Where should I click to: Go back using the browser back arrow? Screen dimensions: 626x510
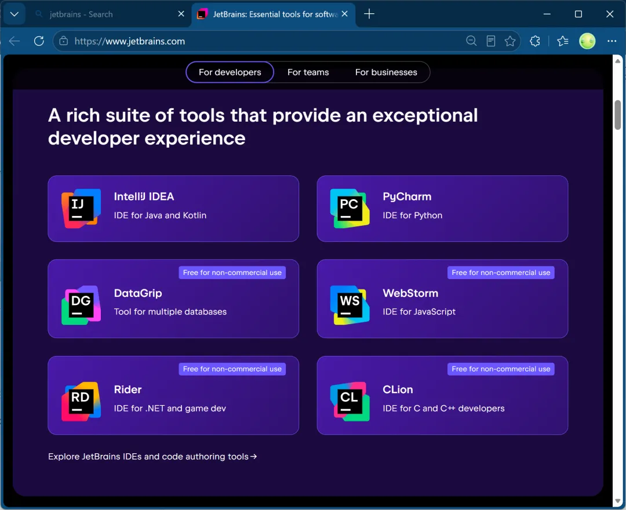click(x=14, y=41)
